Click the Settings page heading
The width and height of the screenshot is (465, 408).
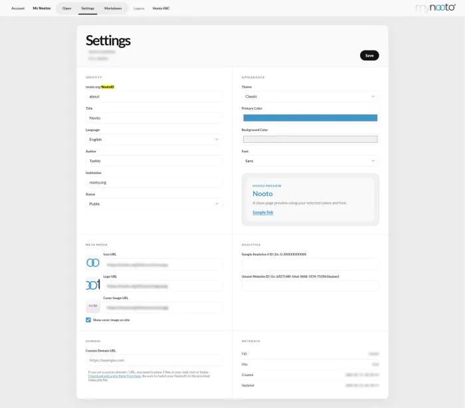click(108, 41)
